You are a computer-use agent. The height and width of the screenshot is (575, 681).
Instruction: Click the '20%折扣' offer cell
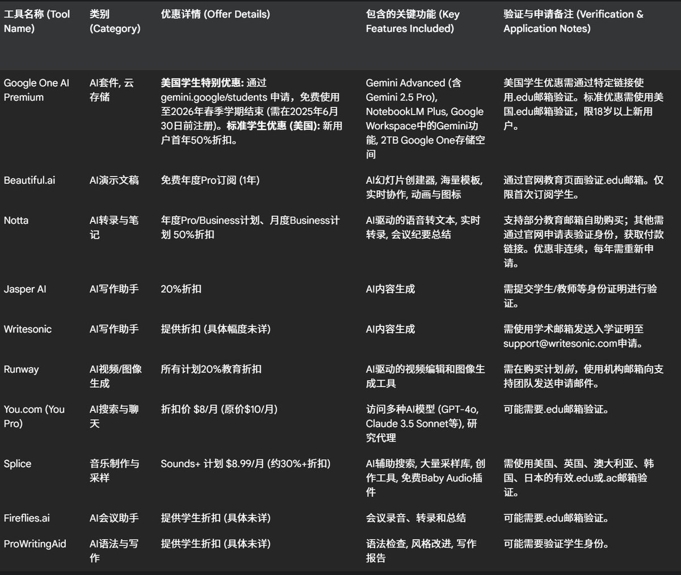click(181, 289)
